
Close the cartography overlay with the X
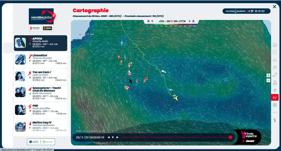point(274,7)
